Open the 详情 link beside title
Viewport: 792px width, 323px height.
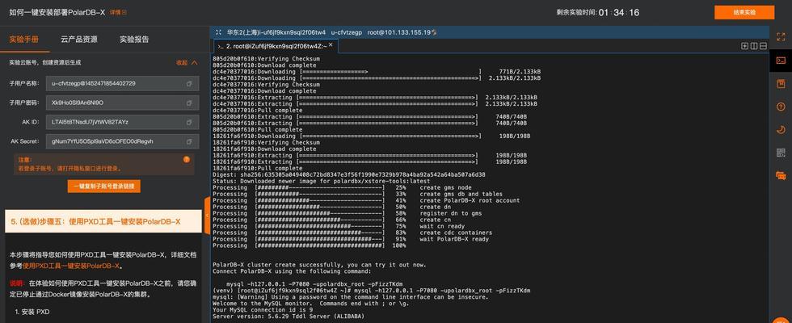118,12
